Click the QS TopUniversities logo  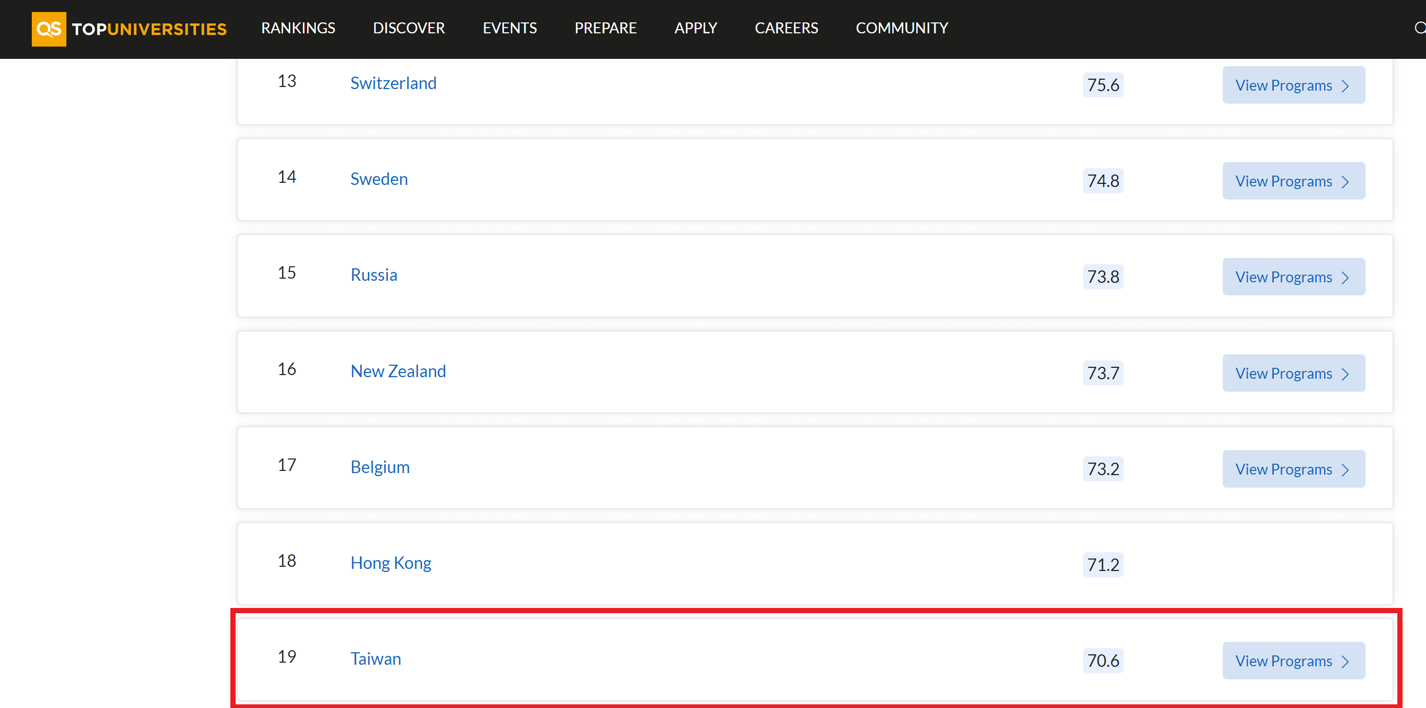[x=129, y=29]
